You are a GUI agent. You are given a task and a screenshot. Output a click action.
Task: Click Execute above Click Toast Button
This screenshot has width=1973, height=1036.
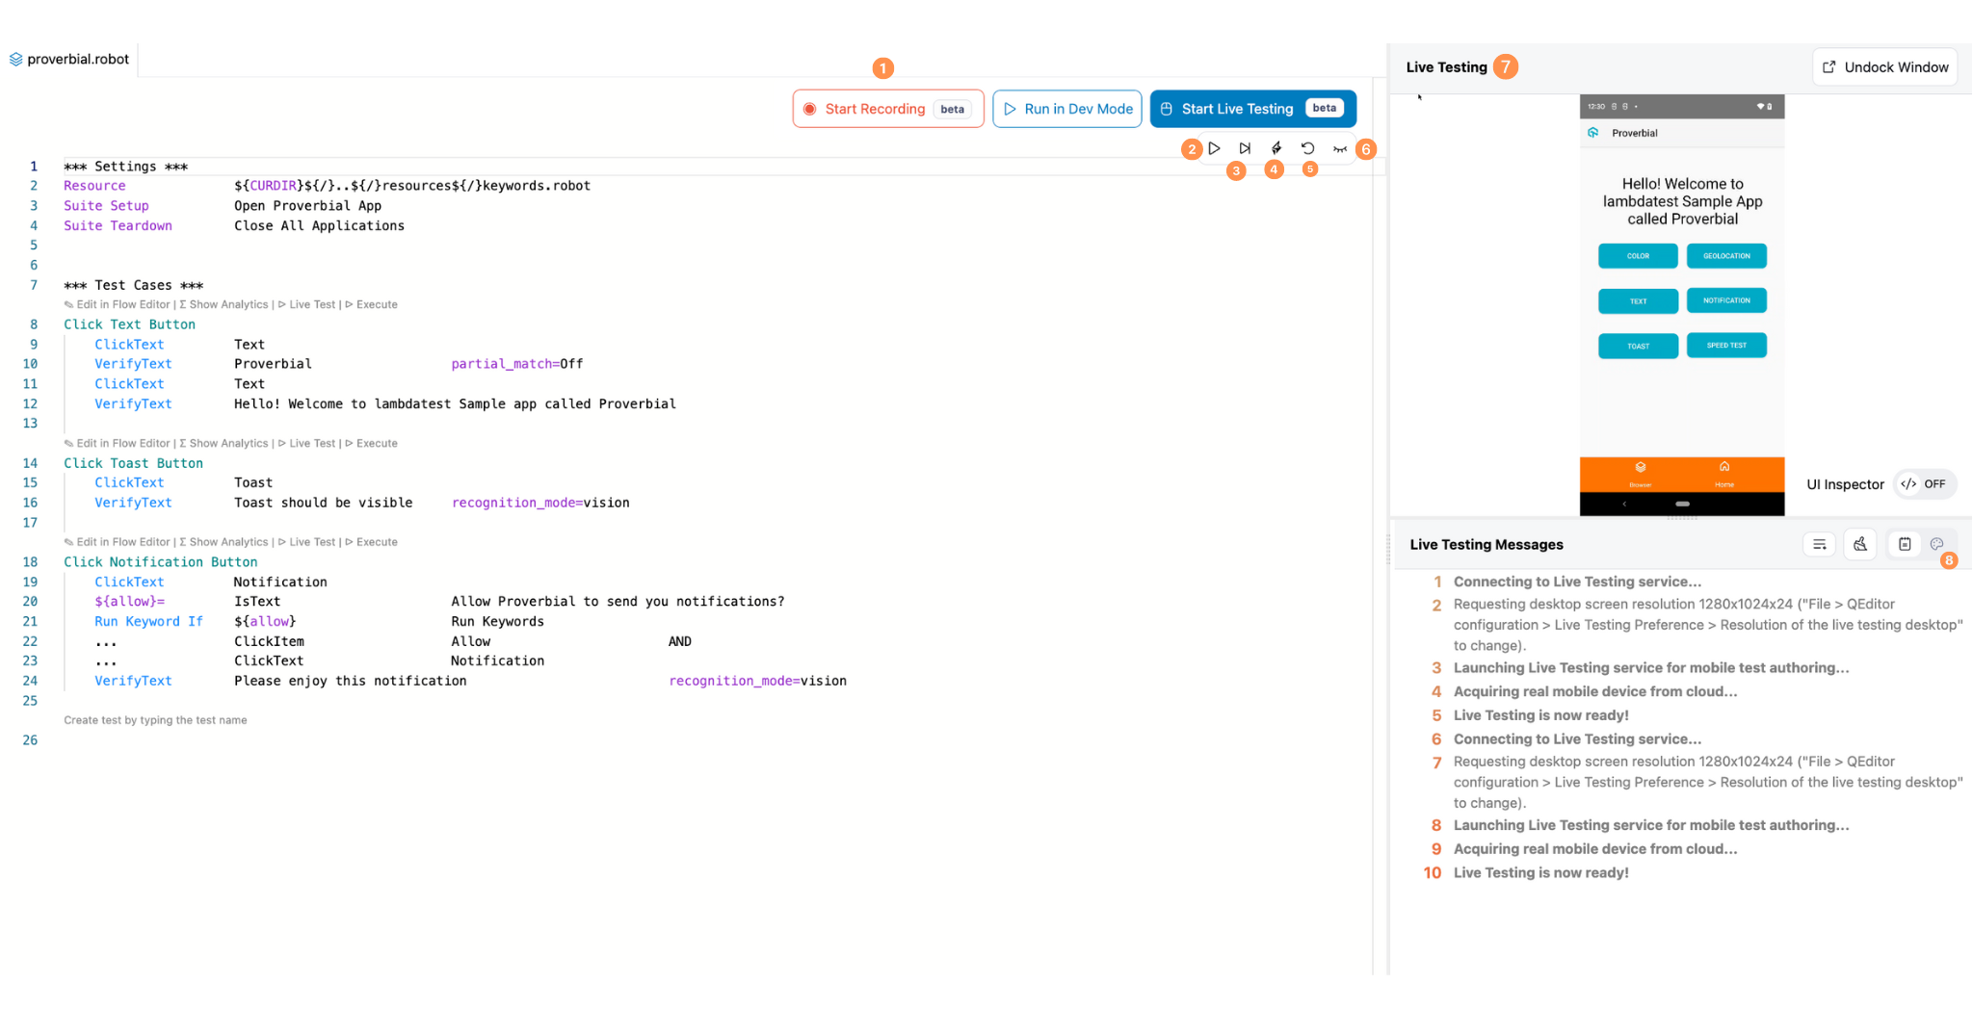pos(371,444)
